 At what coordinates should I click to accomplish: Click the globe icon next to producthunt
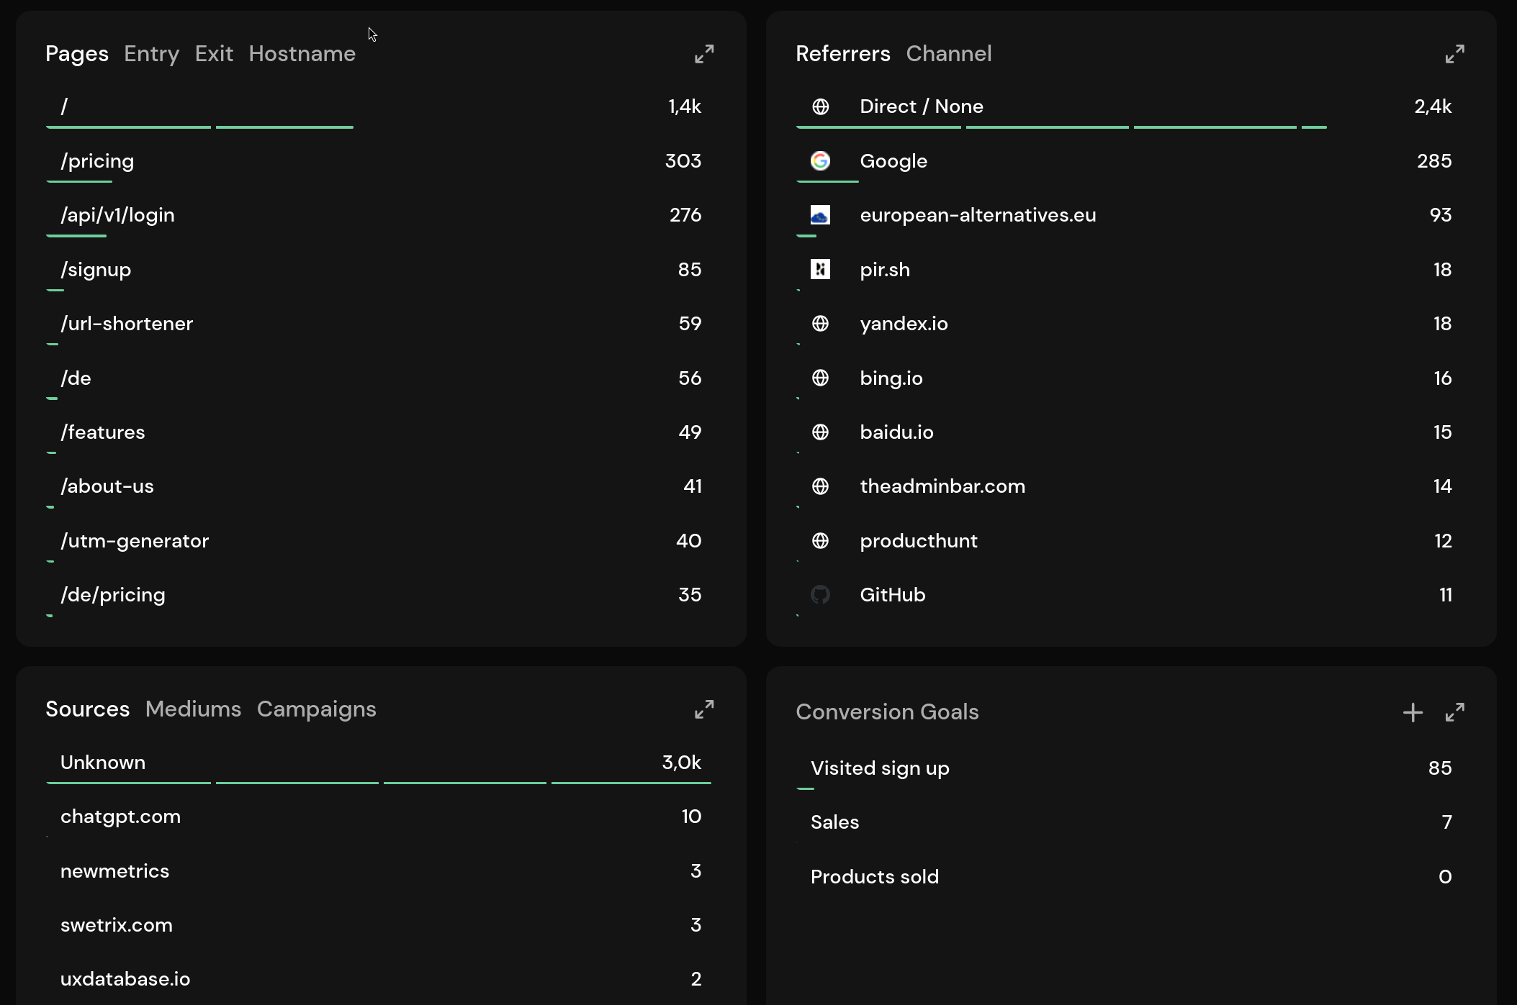821,540
